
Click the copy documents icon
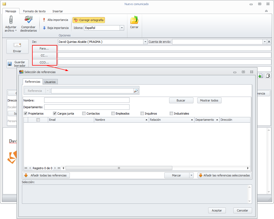tap(268, 76)
